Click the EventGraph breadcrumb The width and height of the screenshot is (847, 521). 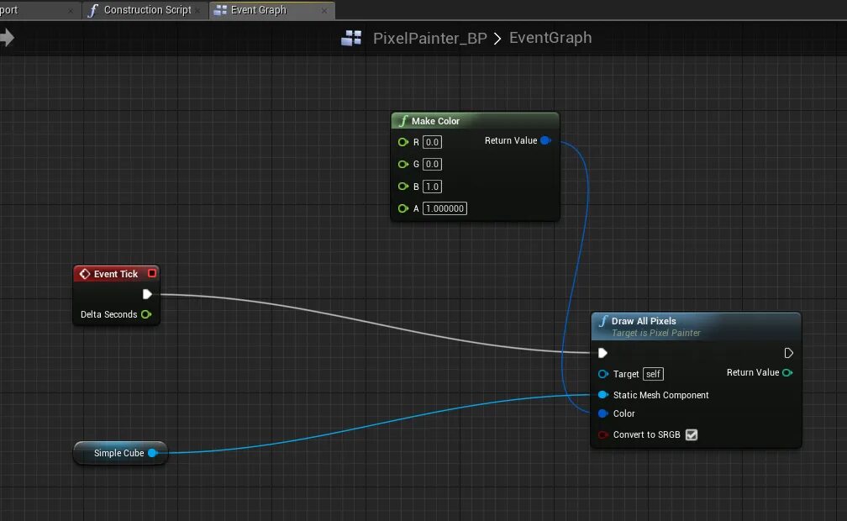click(x=550, y=38)
